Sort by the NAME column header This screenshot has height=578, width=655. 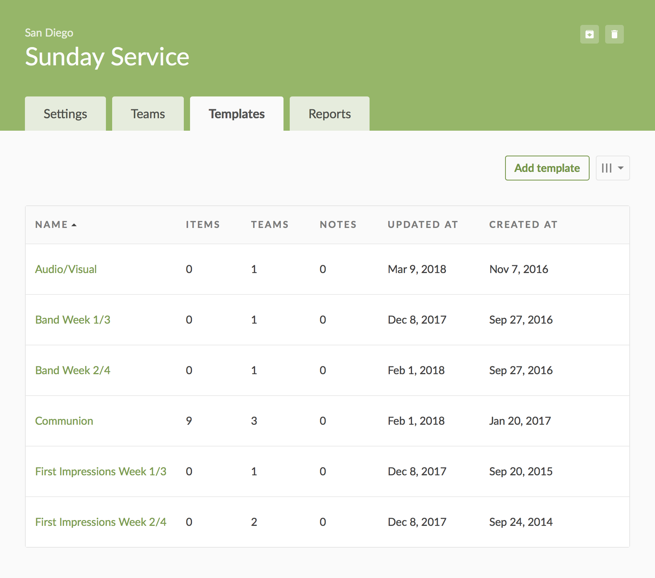pos(56,224)
